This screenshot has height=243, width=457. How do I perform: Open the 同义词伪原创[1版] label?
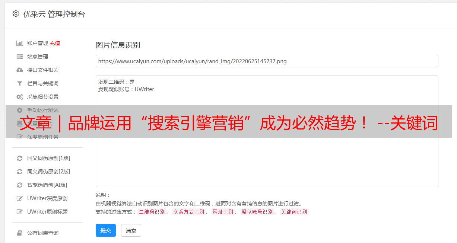click(x=49, y=158)
